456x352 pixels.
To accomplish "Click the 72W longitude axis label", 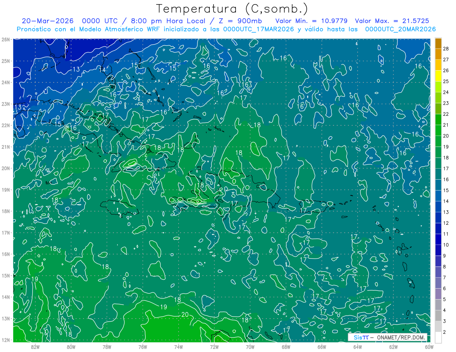I will tap(214, 347).
